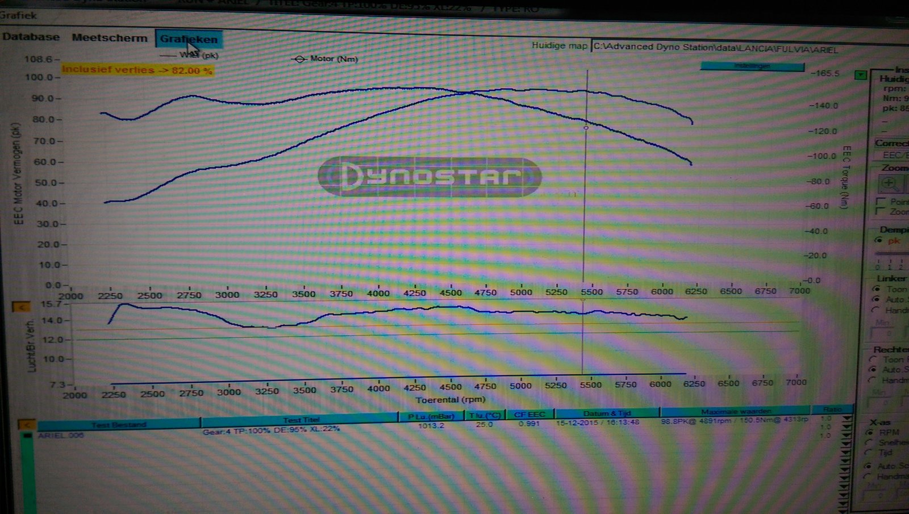The height and width of the screenshot is (514, 909).
Task: Collapse the lower graph with the orange arrow
Action: point(21,307)
